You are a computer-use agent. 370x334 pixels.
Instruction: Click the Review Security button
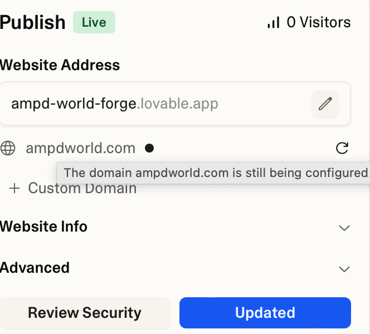point(85,313)
